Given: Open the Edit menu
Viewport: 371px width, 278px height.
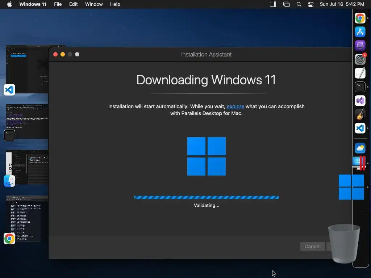Looking at the screenshot, I should (x=73, y=4).
